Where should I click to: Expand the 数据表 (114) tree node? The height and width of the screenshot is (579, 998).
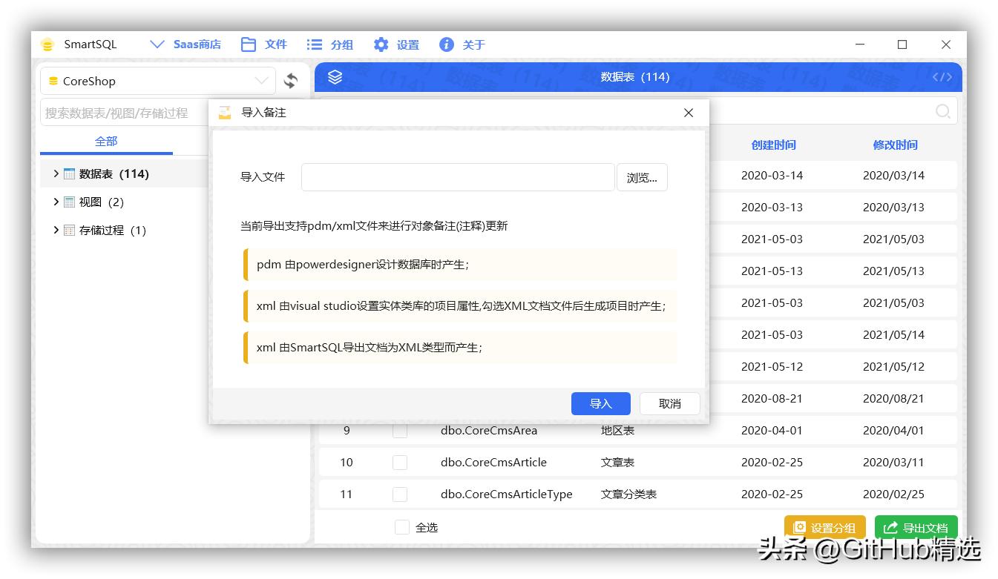(56, 173)
